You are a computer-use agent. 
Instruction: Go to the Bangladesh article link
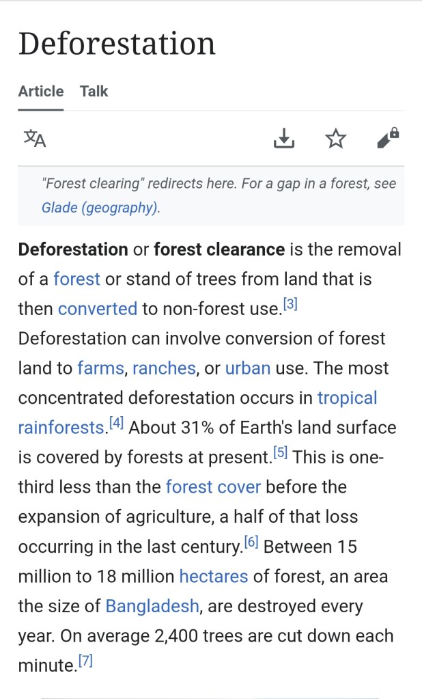point(152,606)
